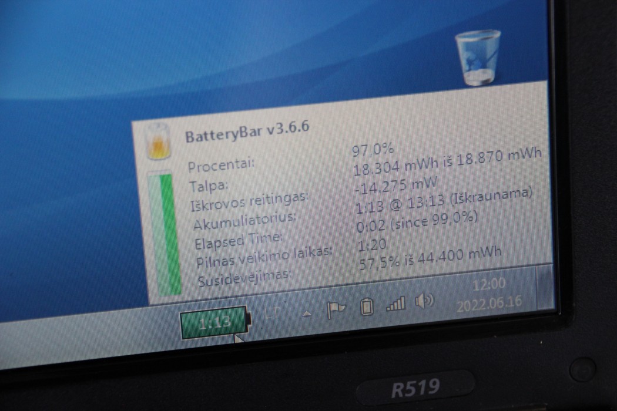Open the Action Center flag icon
This screenshot has height=411, width=617.
(x=336, y=309)
